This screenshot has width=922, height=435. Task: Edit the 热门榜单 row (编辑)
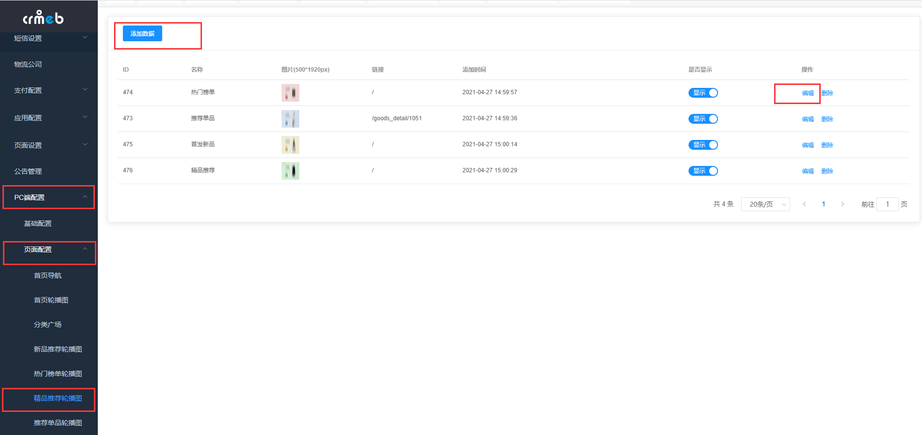(x=808, y=93)
